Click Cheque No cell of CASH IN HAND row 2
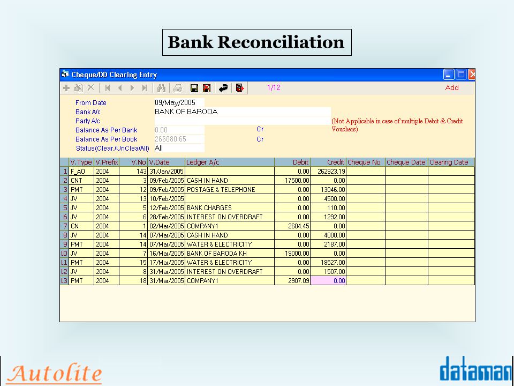This screenshot has height=386, width=514. (366, 181)
